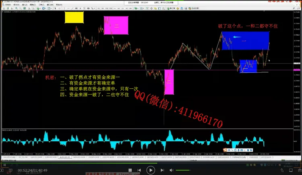Click the volume speaker icon in player
The height and width of the screenshot is (175, 302).
coord(171,170)
